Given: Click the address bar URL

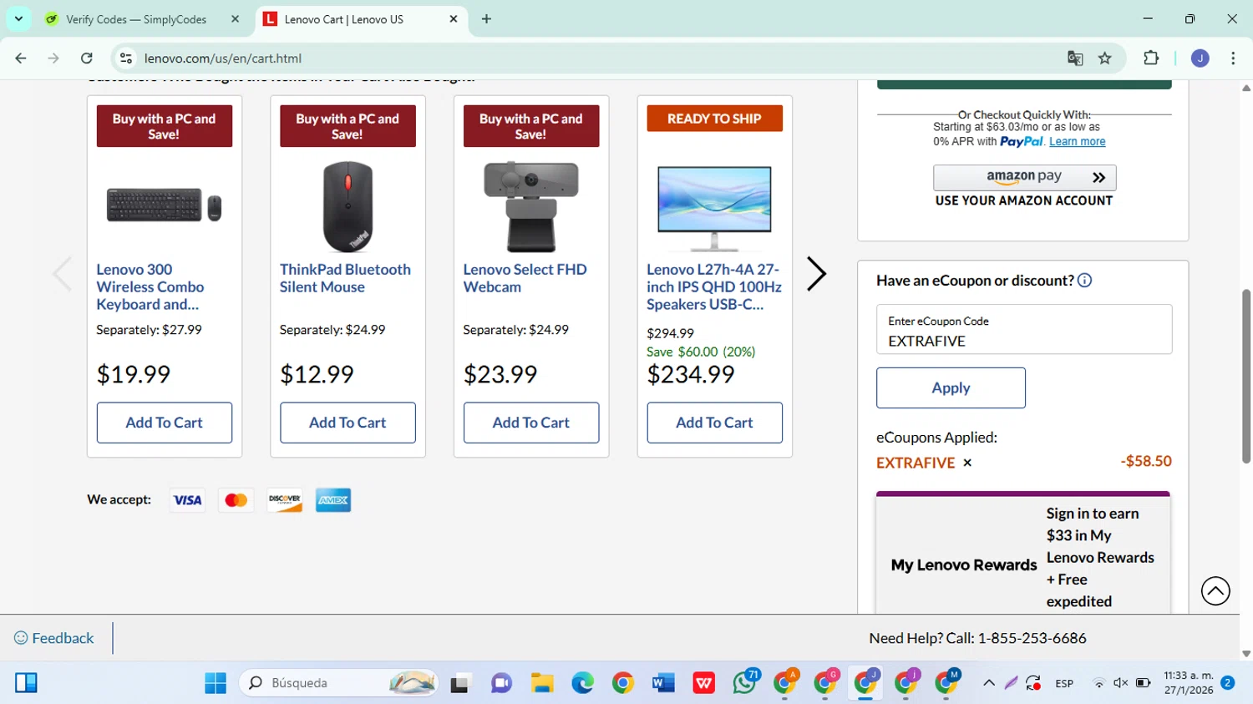Looking at the screenshot, I should 223,58.
